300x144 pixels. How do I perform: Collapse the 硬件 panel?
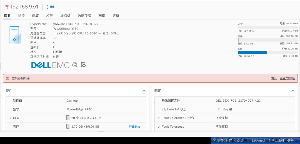144,91
